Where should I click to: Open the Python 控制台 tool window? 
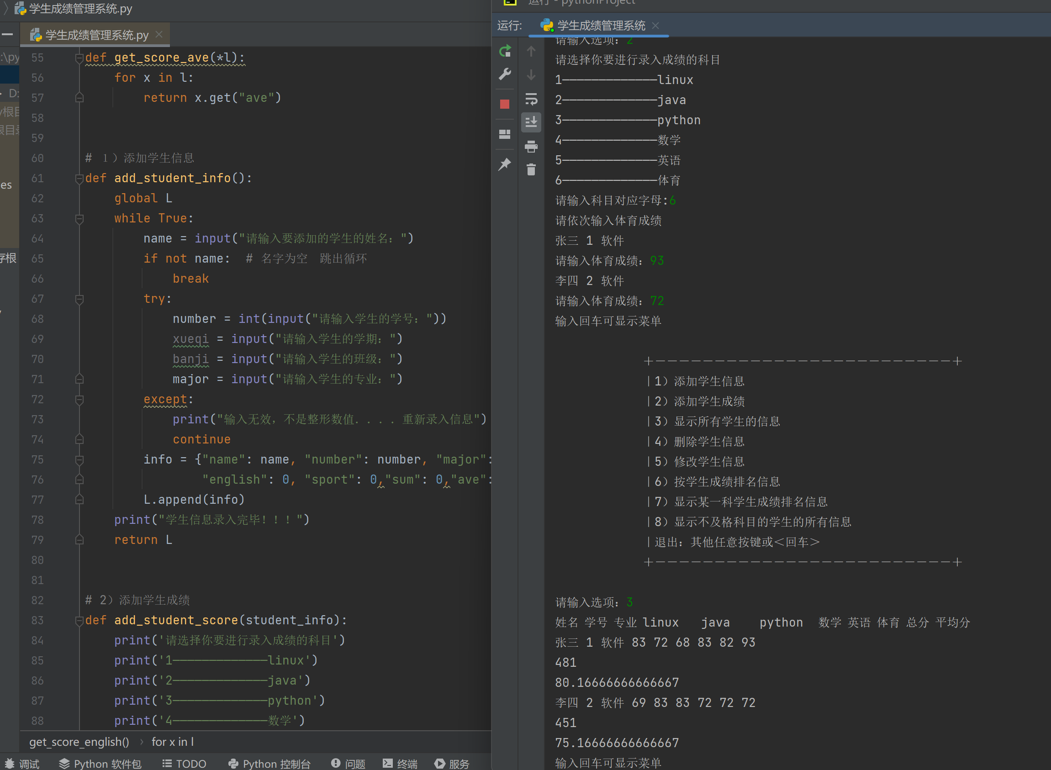(269, 764)
